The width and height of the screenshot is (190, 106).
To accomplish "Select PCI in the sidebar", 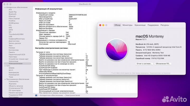I will (10, 25).
